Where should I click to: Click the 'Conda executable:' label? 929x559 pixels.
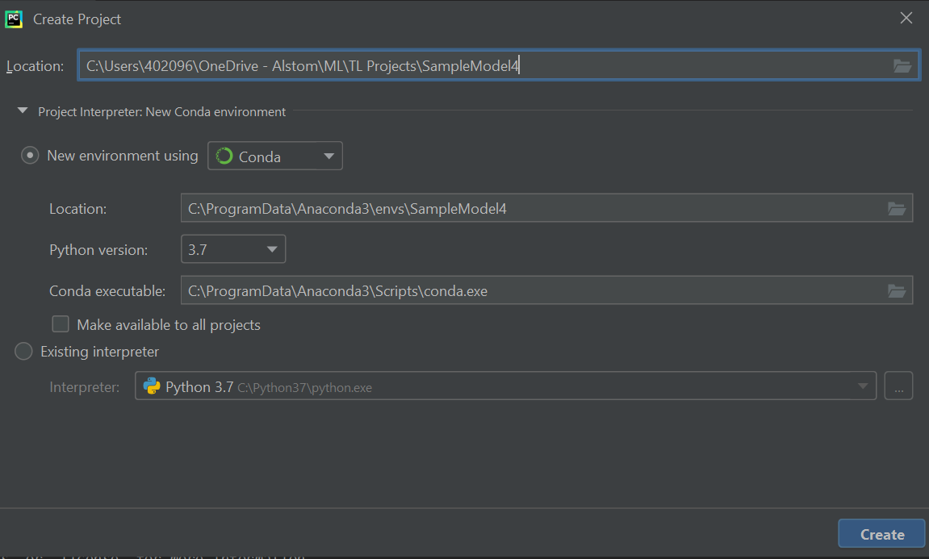[107, 290]
